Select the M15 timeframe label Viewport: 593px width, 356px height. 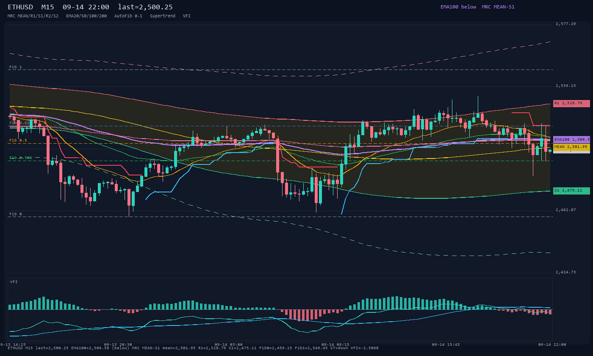[48, 7]
